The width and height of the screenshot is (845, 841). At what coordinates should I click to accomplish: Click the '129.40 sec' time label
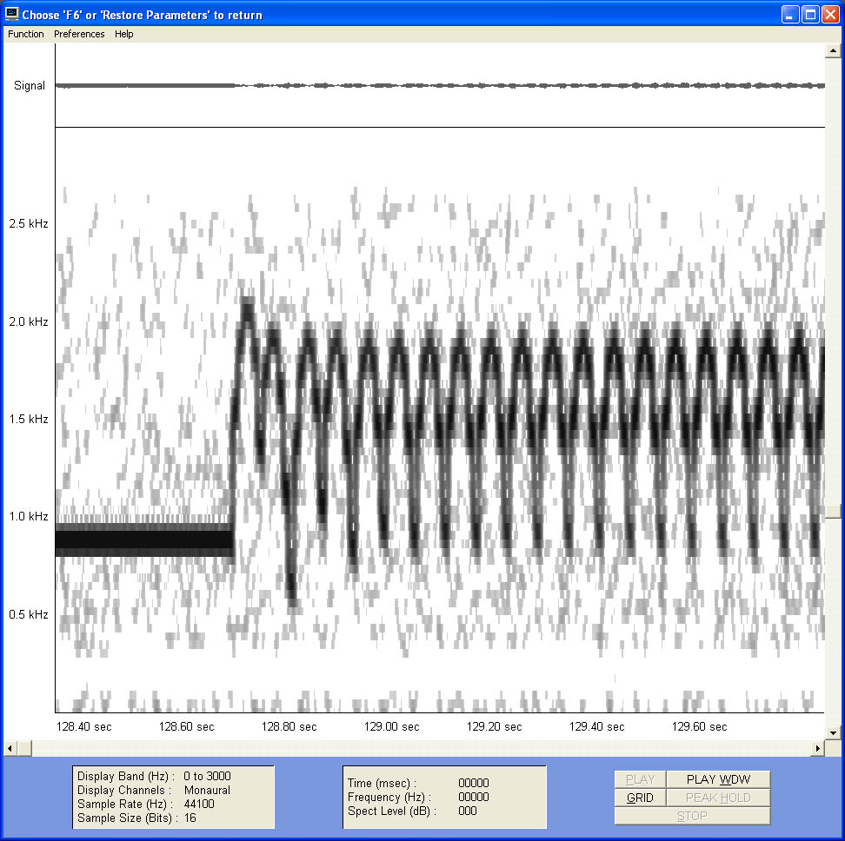tap(597, 727)
